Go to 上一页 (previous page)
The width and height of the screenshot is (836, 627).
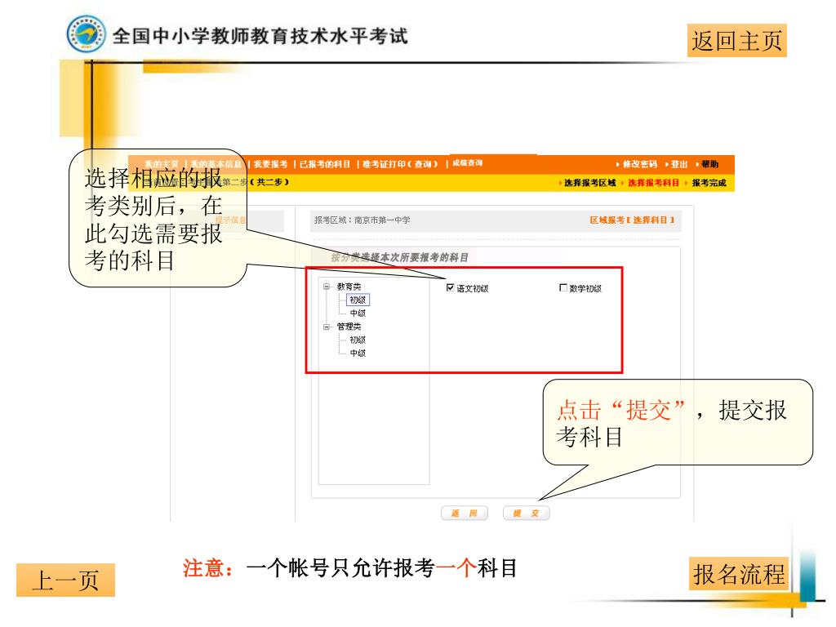[x=65, y=580]
